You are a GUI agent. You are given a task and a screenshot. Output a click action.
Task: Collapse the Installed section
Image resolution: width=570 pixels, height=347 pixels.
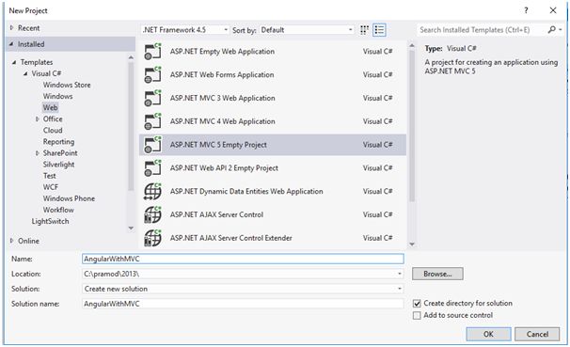[x=11, y=44]
